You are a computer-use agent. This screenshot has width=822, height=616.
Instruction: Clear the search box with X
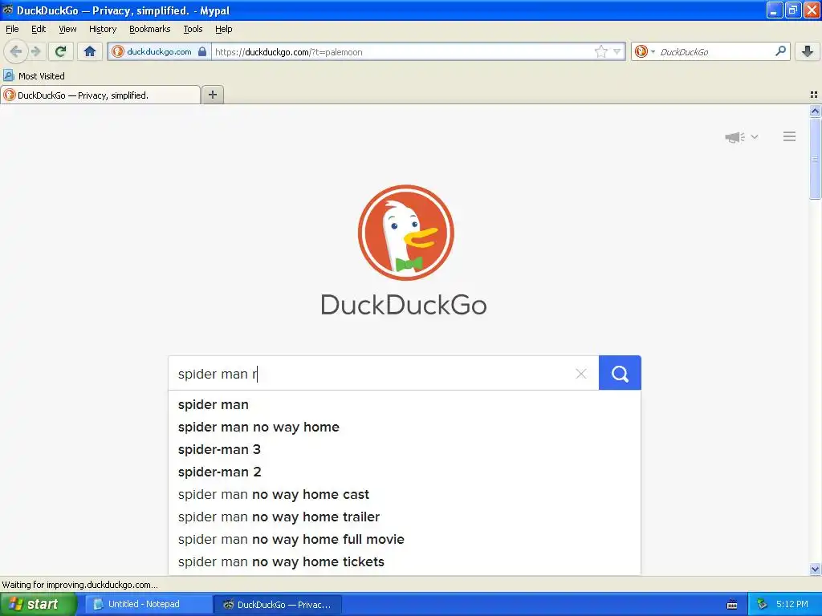tap(581, 374)
